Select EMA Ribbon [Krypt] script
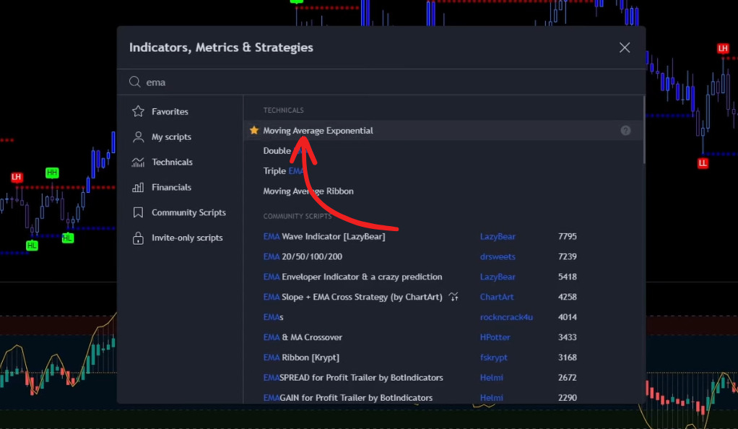 (x=301, y=357)
